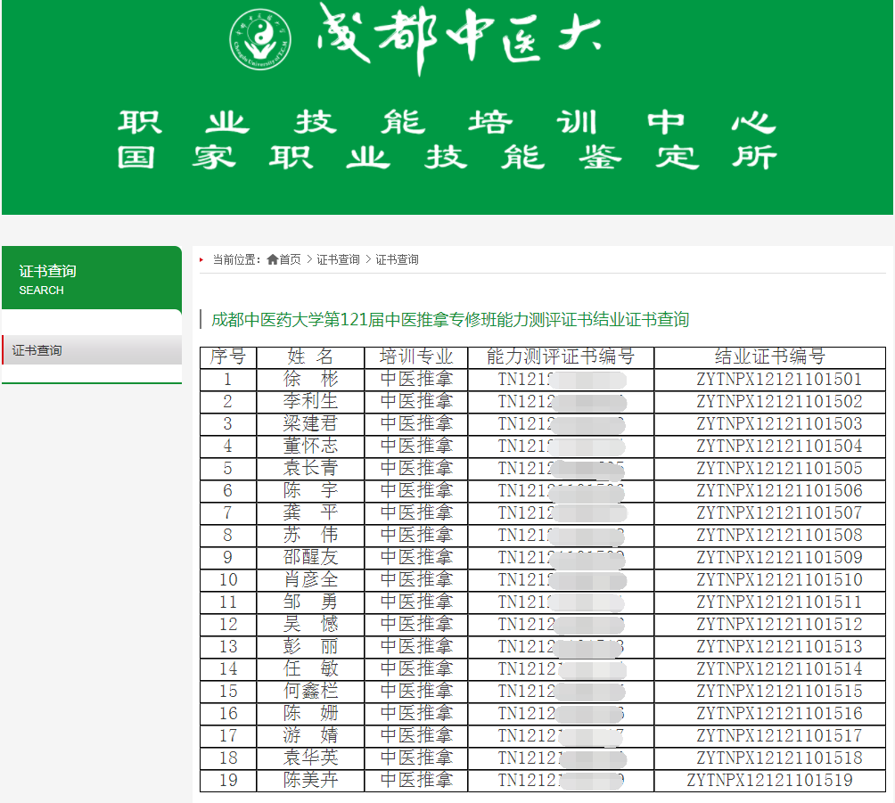Select the name cell 吴 憾

click(310, 624)
